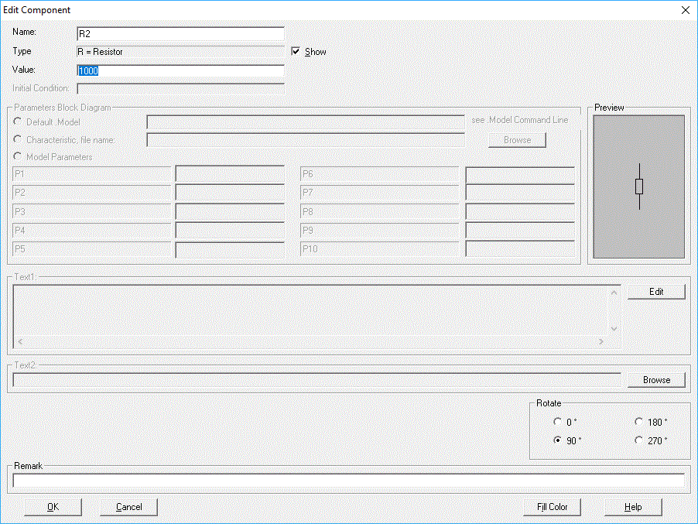The width and height of the screenshot is (698, 524).
Task: Click the Value field showing 1000
Action: pyautogui.click(x=180, y=70)
